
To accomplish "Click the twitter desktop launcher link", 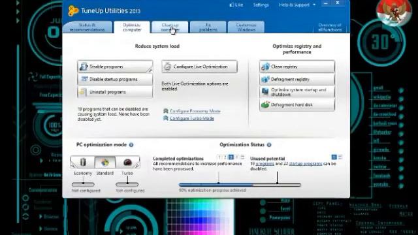I will (x=380, y=167).
